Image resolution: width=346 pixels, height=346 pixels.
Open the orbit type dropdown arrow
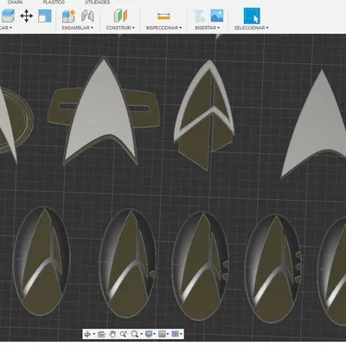click(93, 335)
